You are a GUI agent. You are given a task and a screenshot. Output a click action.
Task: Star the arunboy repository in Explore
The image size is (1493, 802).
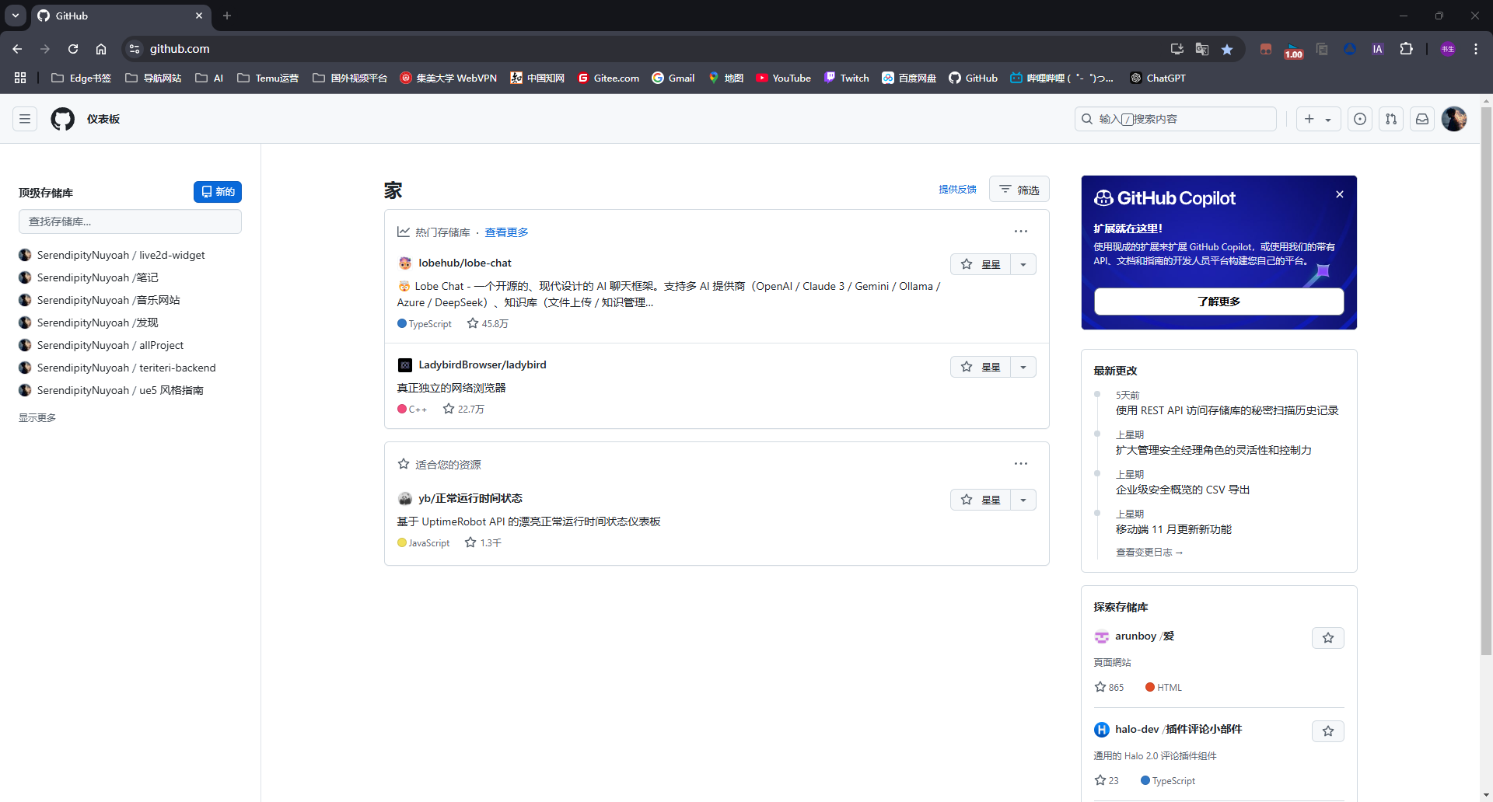click(1328, 638)
